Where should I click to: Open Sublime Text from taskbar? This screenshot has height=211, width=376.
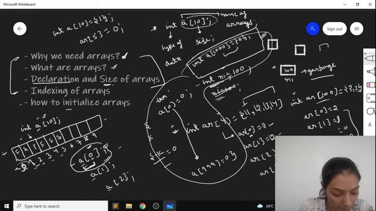[x=115, y=206]
